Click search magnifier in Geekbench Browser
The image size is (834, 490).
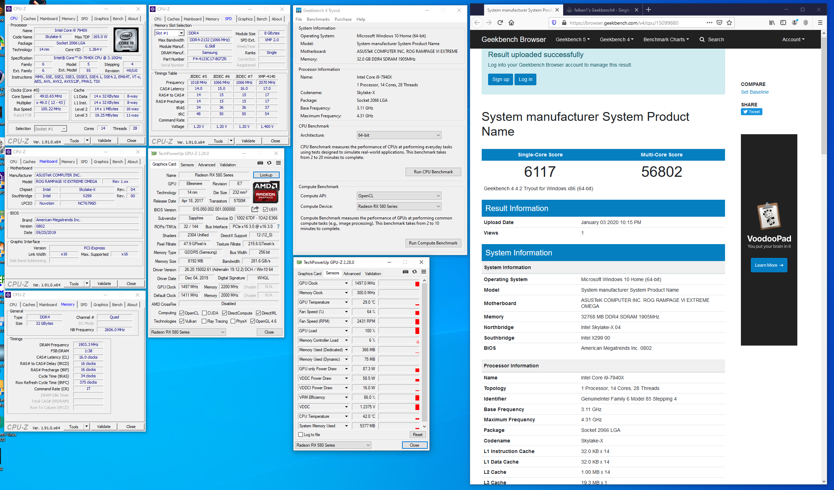(702, 39)
